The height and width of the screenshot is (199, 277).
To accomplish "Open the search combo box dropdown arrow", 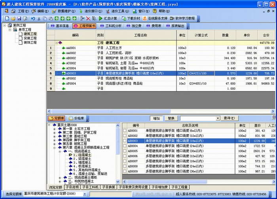I will [218, 118].
